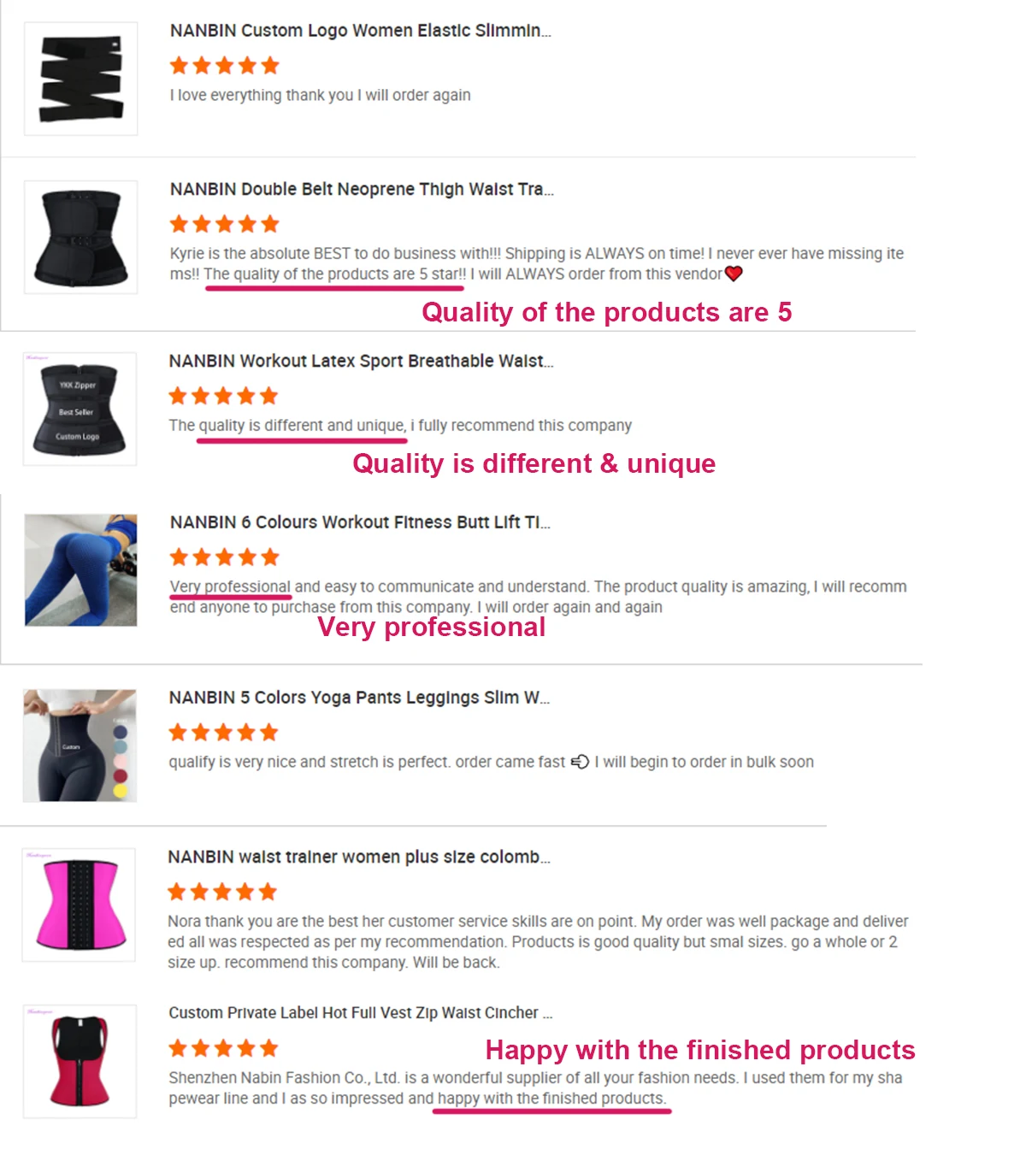Click the star rating under Elastic Slimming product
1026x1155 pixels.
pos(225,66)
